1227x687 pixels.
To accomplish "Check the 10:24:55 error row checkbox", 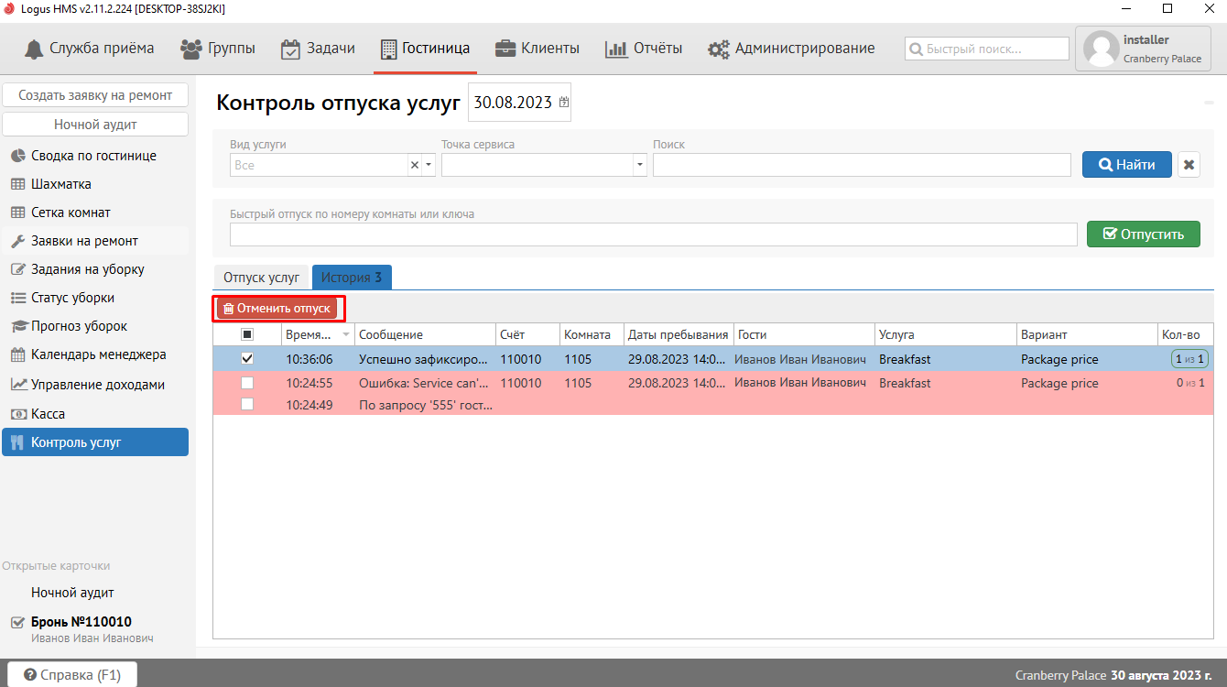I will coord(247,383).
